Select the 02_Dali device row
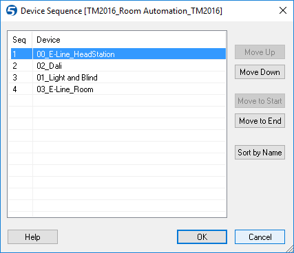The image size is (294, 253). [118, 66]
